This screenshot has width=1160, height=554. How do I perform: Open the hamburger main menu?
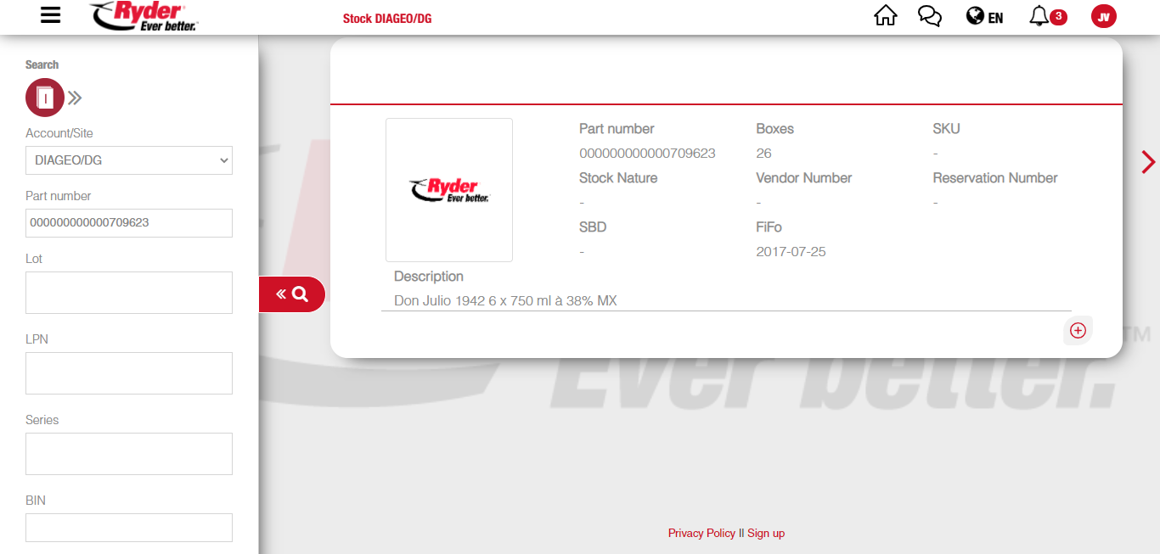(51, 15)
